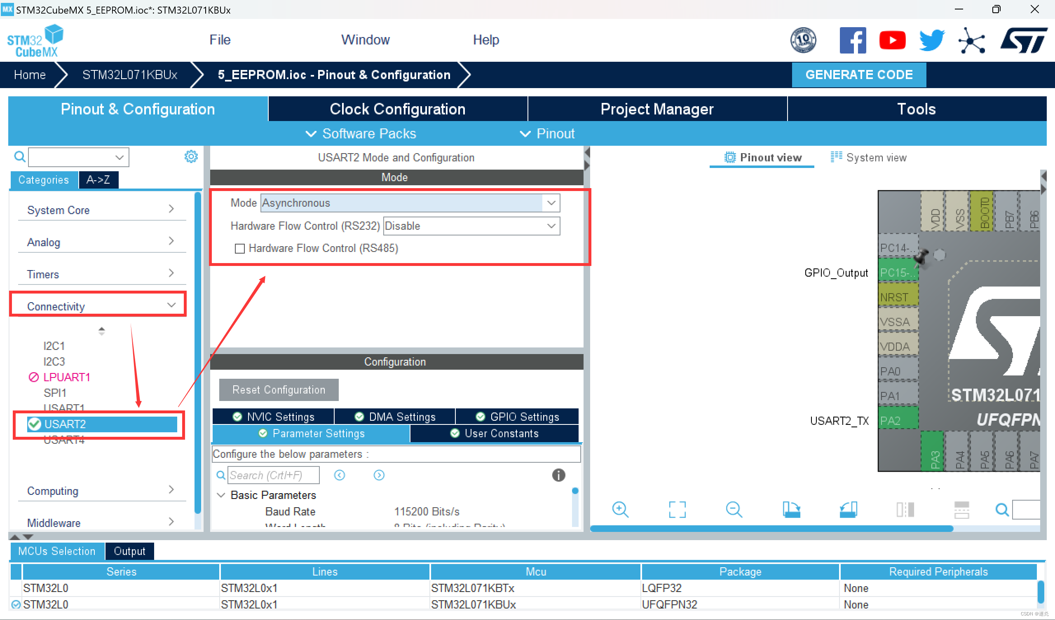Open the categories settings gear icon
1055x620 pixels.
pyautogui.click(x=191, y=156)
